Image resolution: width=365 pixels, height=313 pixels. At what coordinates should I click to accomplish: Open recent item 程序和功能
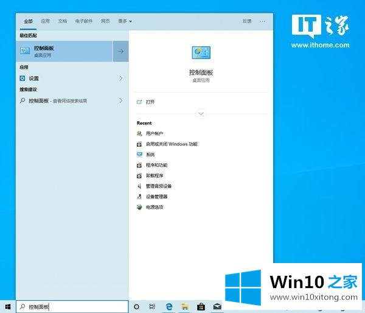[x=156, y=165]
